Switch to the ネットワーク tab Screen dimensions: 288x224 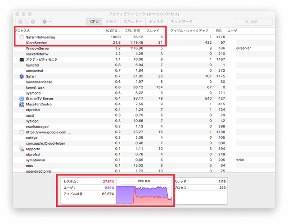coord(182,22)
